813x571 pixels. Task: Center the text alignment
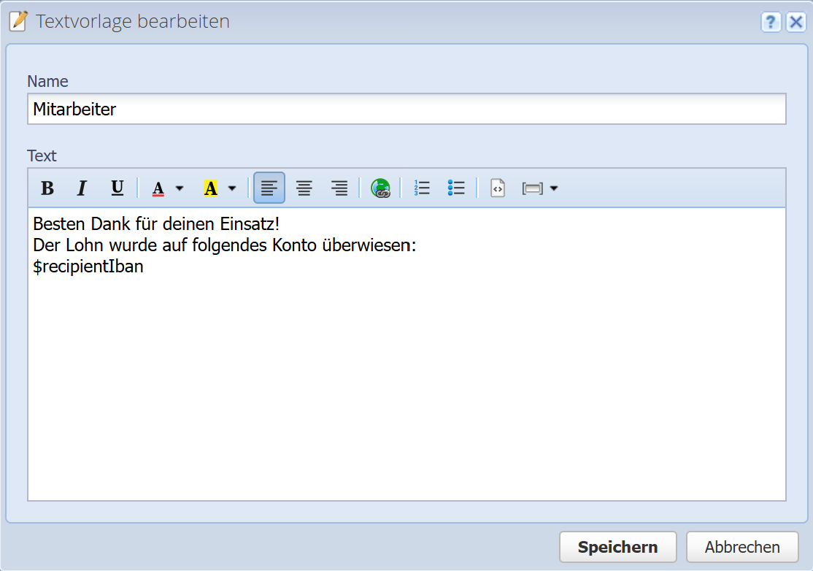(x=304, y=188)
